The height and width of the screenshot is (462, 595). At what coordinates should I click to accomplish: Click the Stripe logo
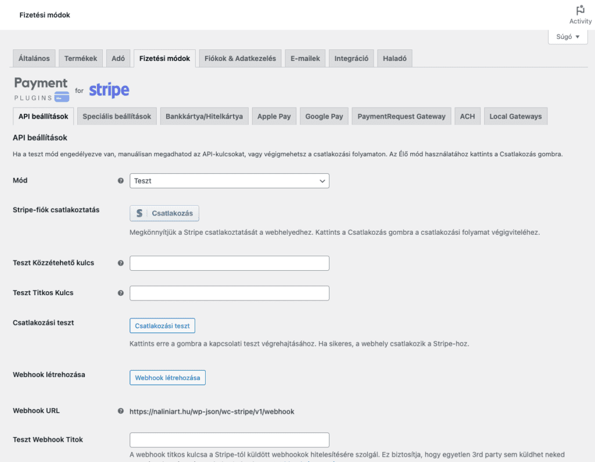109,90
